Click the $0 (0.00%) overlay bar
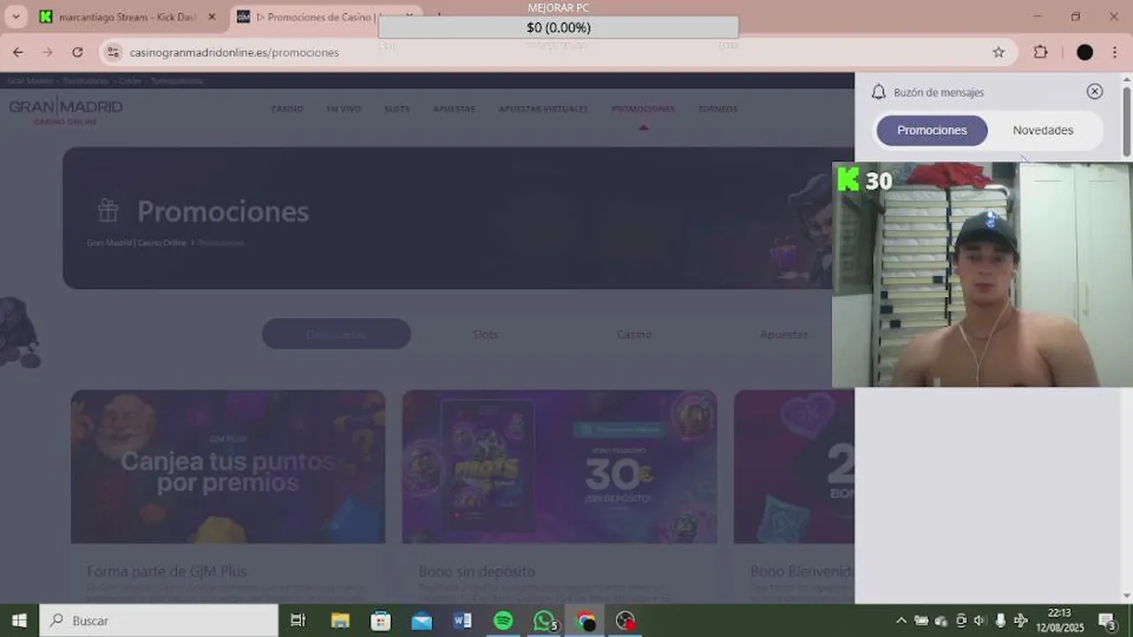This screenshot has height=637, width=1133. point(559,27)
